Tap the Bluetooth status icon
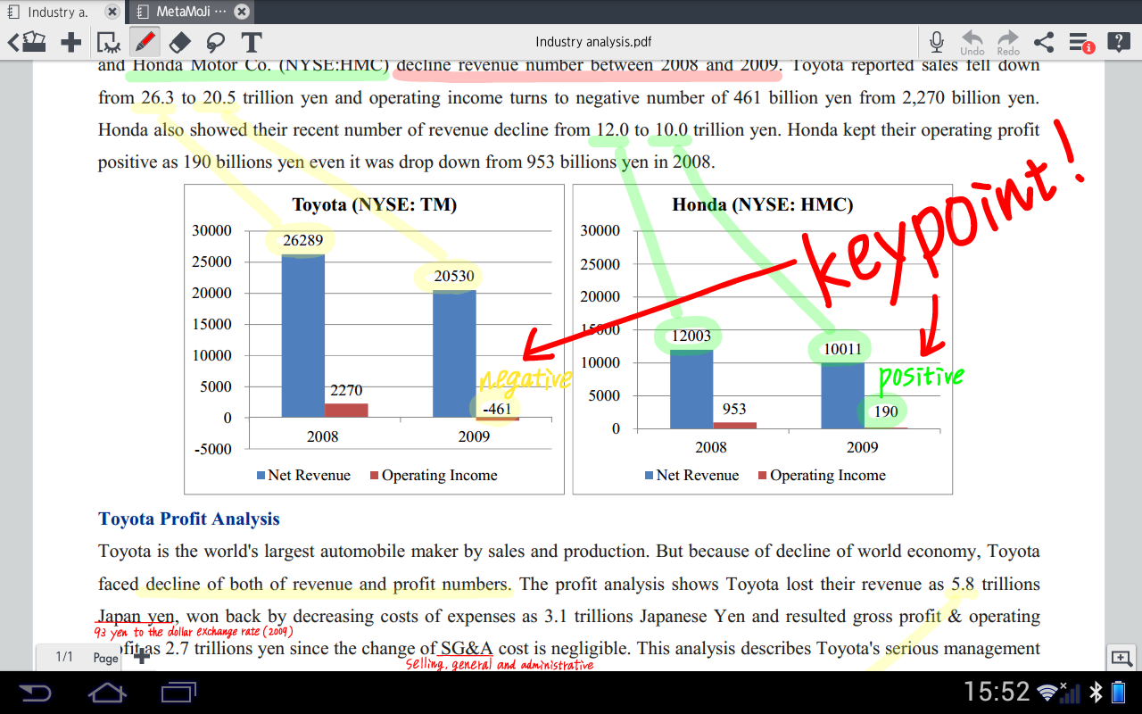Image resolution: width=1142 pixels, height=714 pixels. (1096, 693)
